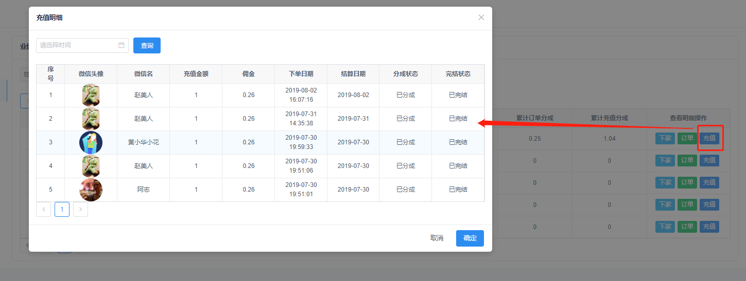Click order date 2019-07-30 19:51:01
Image resolution: width=746 pixels, height=281 pixels.
point(301,190)
